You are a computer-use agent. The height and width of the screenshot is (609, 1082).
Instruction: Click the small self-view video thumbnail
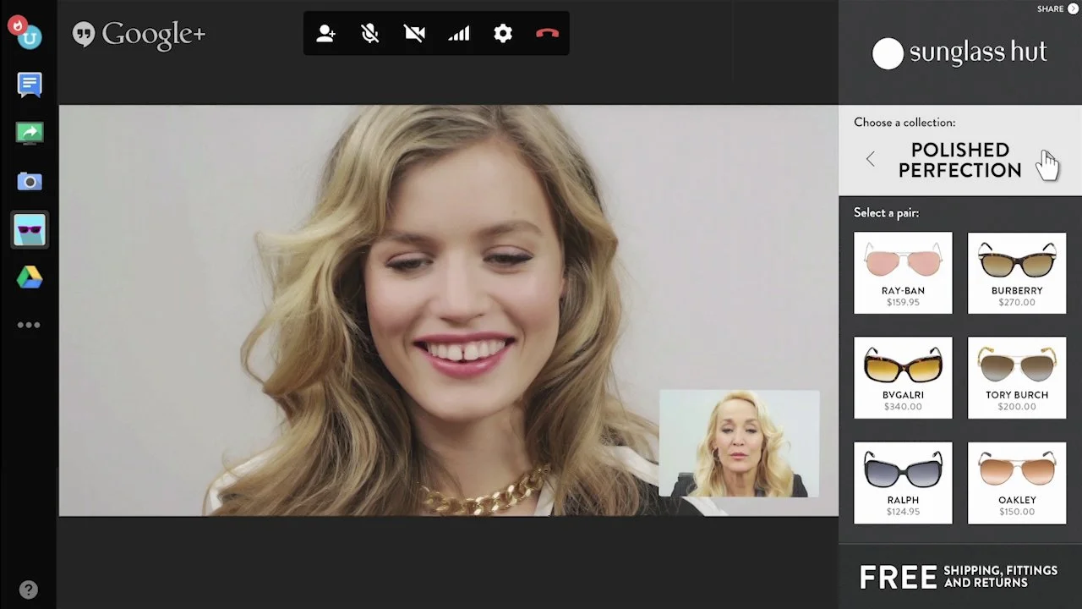[x=740, y=443]
